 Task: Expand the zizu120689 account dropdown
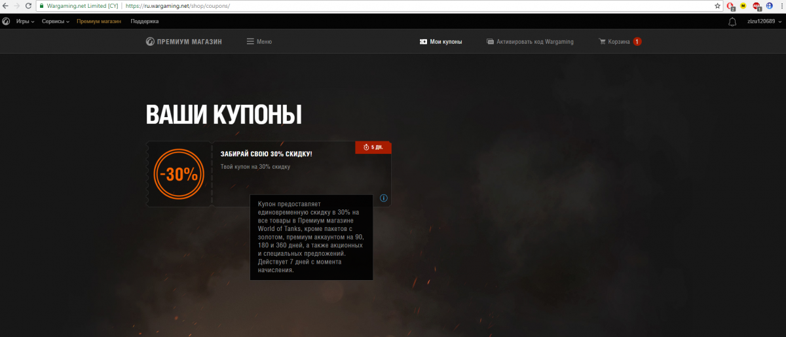764,22
